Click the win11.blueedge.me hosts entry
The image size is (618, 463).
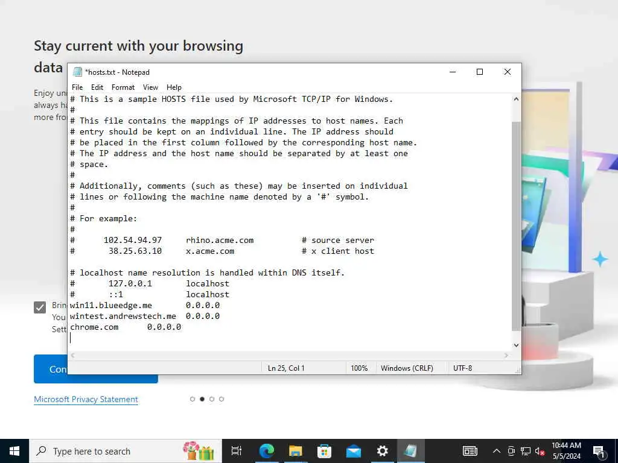pos(145,306)
